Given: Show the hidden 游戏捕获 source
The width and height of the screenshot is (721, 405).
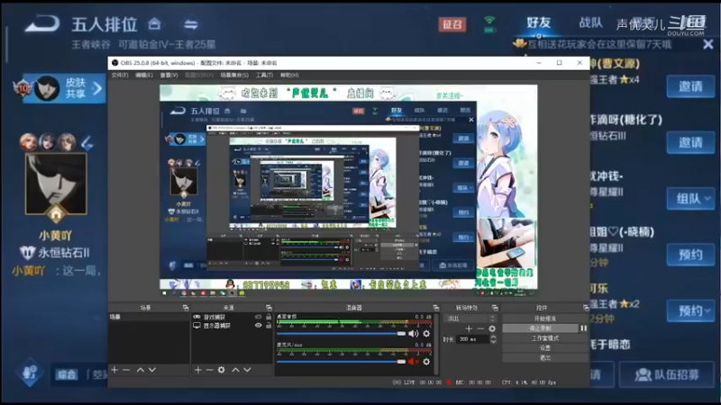Looking at the screenshot, I should pos(258,317).
